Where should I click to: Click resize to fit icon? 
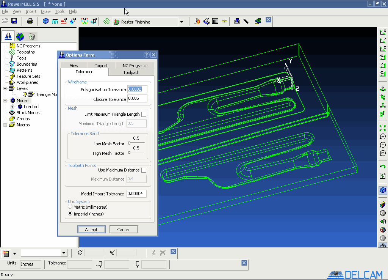pos(383,128)
